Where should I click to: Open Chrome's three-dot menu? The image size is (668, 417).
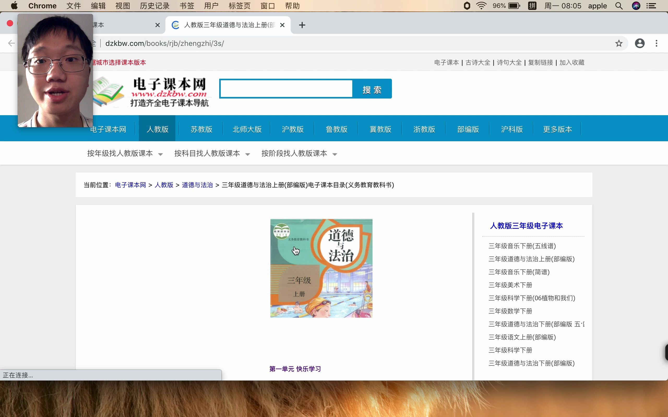pyautogui.click(x=657, y=43)
